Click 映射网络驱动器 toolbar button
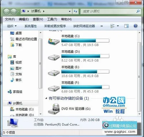Image resolution: width=144 pixels, height=137 pixels. pos(84,26)
